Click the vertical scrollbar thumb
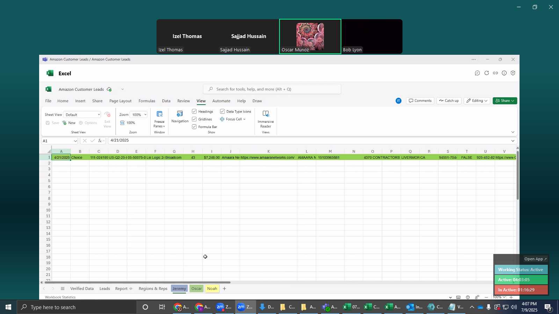559x314 pixels. tap(518, 175)
